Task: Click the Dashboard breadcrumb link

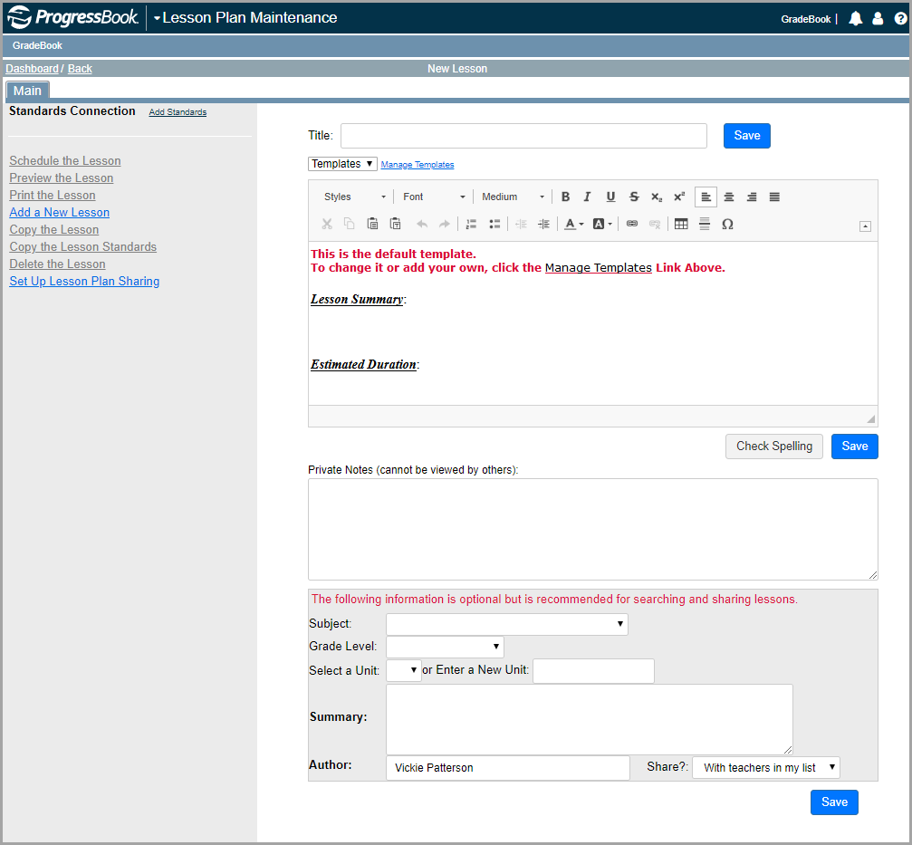Action: [x=32, y=69]
